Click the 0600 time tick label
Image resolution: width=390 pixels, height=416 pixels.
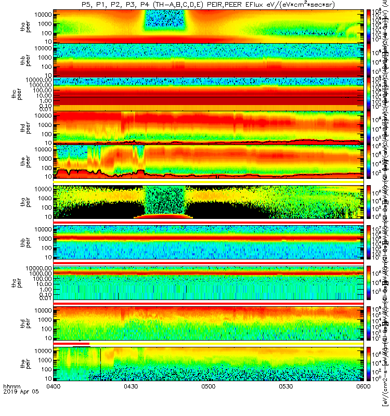[363, 386]
